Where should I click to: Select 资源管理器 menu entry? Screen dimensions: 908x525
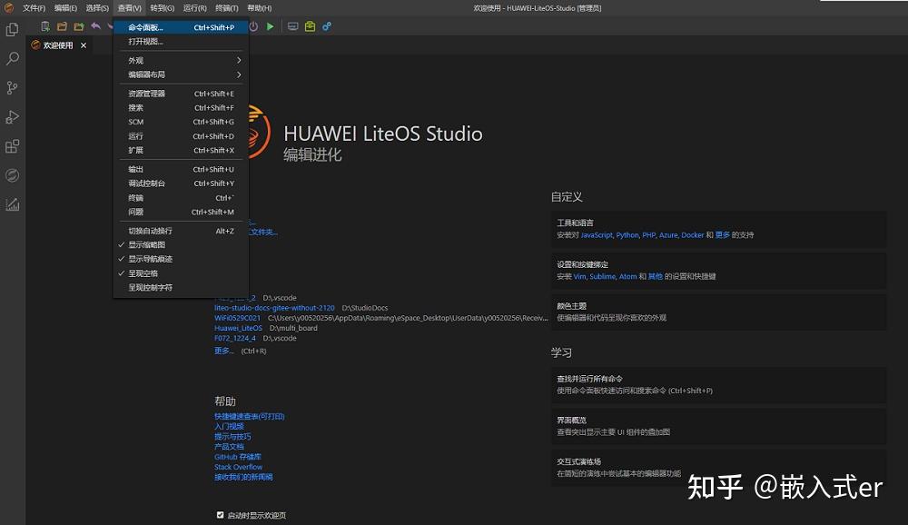pyautogui.click(x=181, y=94)
